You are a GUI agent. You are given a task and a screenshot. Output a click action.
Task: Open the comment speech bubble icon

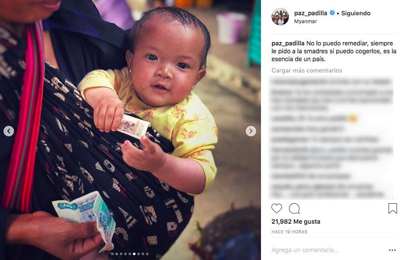(x=294, y=208)
